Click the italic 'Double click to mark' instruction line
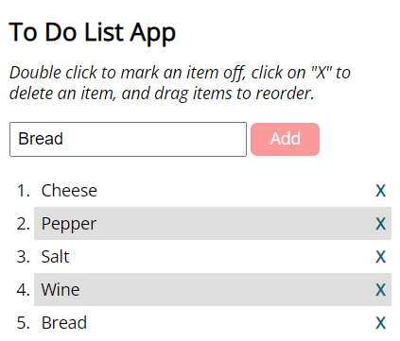This screenshot has width=400, height=341. pos(180,73)
